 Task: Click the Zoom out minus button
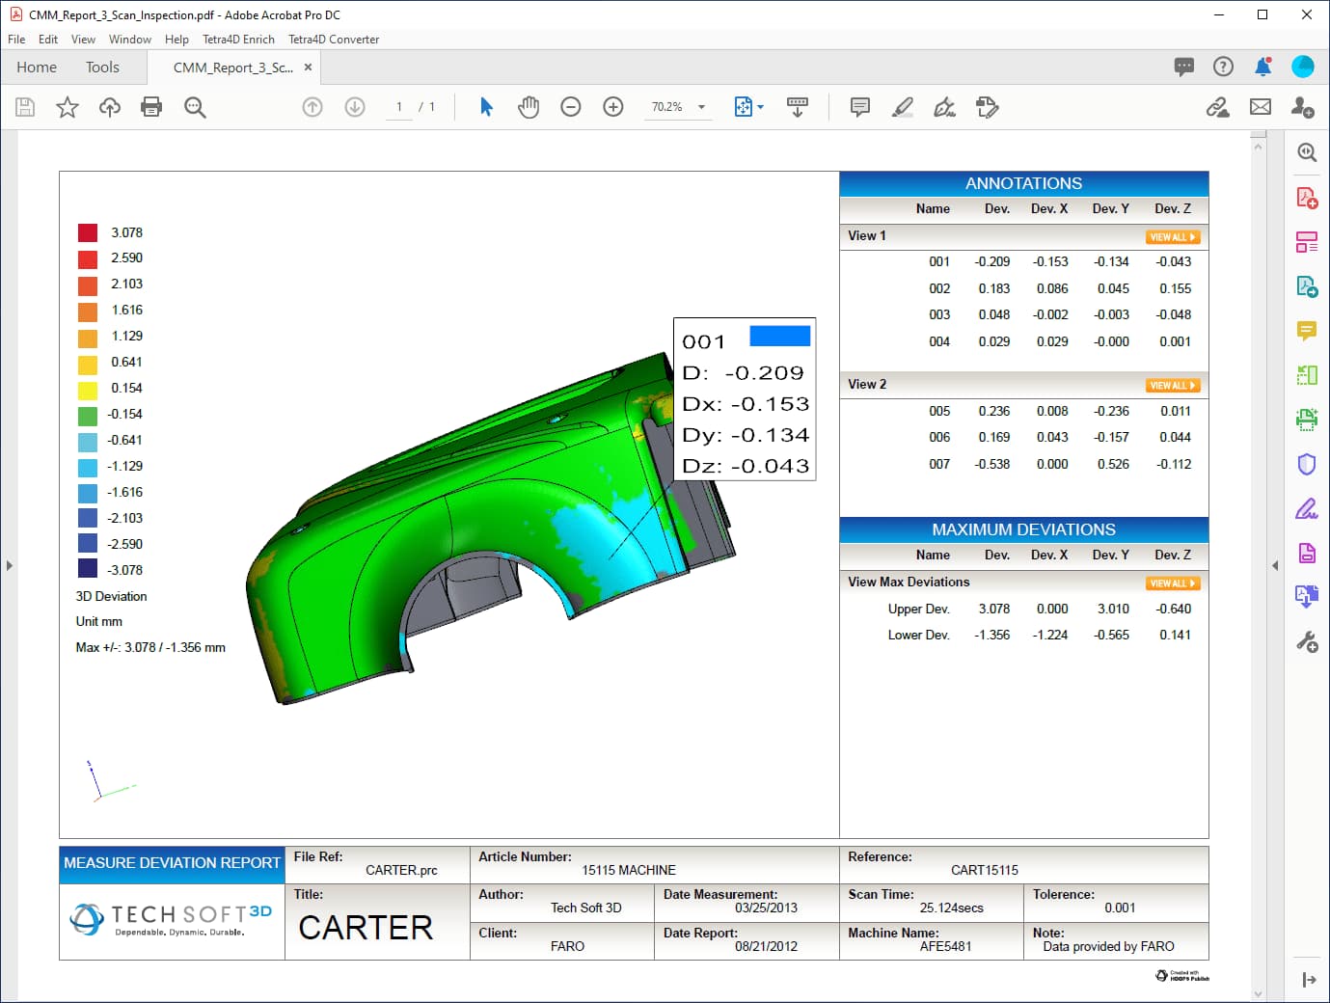(571, 107)
